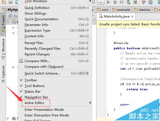Uncheck the Toolbar view option
160x121 pixels.
(x=21, y=80)
